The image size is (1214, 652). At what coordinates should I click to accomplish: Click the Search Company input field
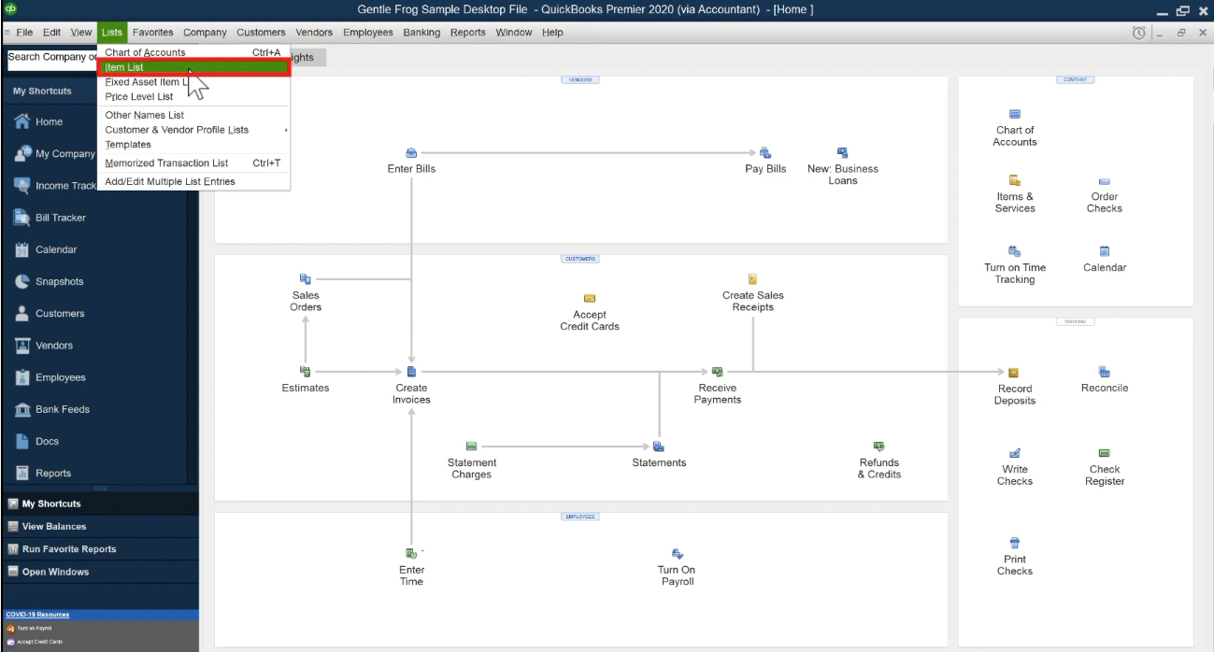(52, 58)
